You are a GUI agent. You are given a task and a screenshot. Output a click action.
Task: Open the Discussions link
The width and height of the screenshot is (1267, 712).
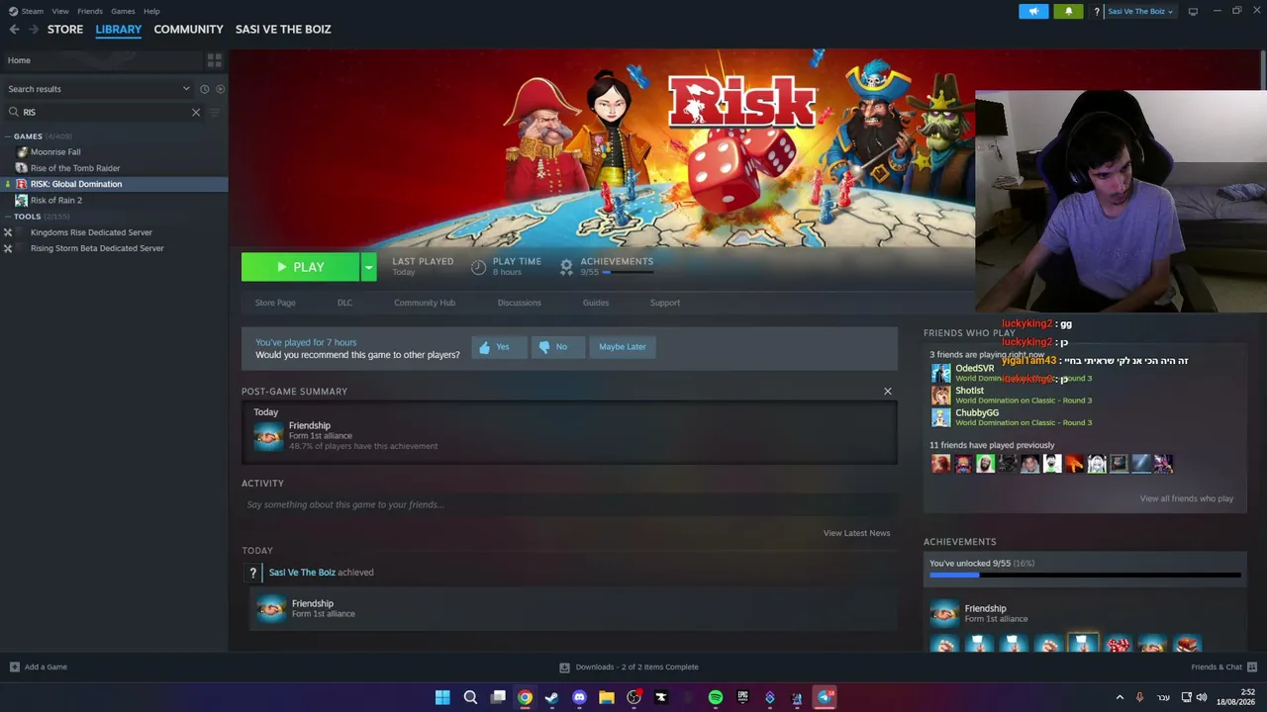(x=519, y=303)
